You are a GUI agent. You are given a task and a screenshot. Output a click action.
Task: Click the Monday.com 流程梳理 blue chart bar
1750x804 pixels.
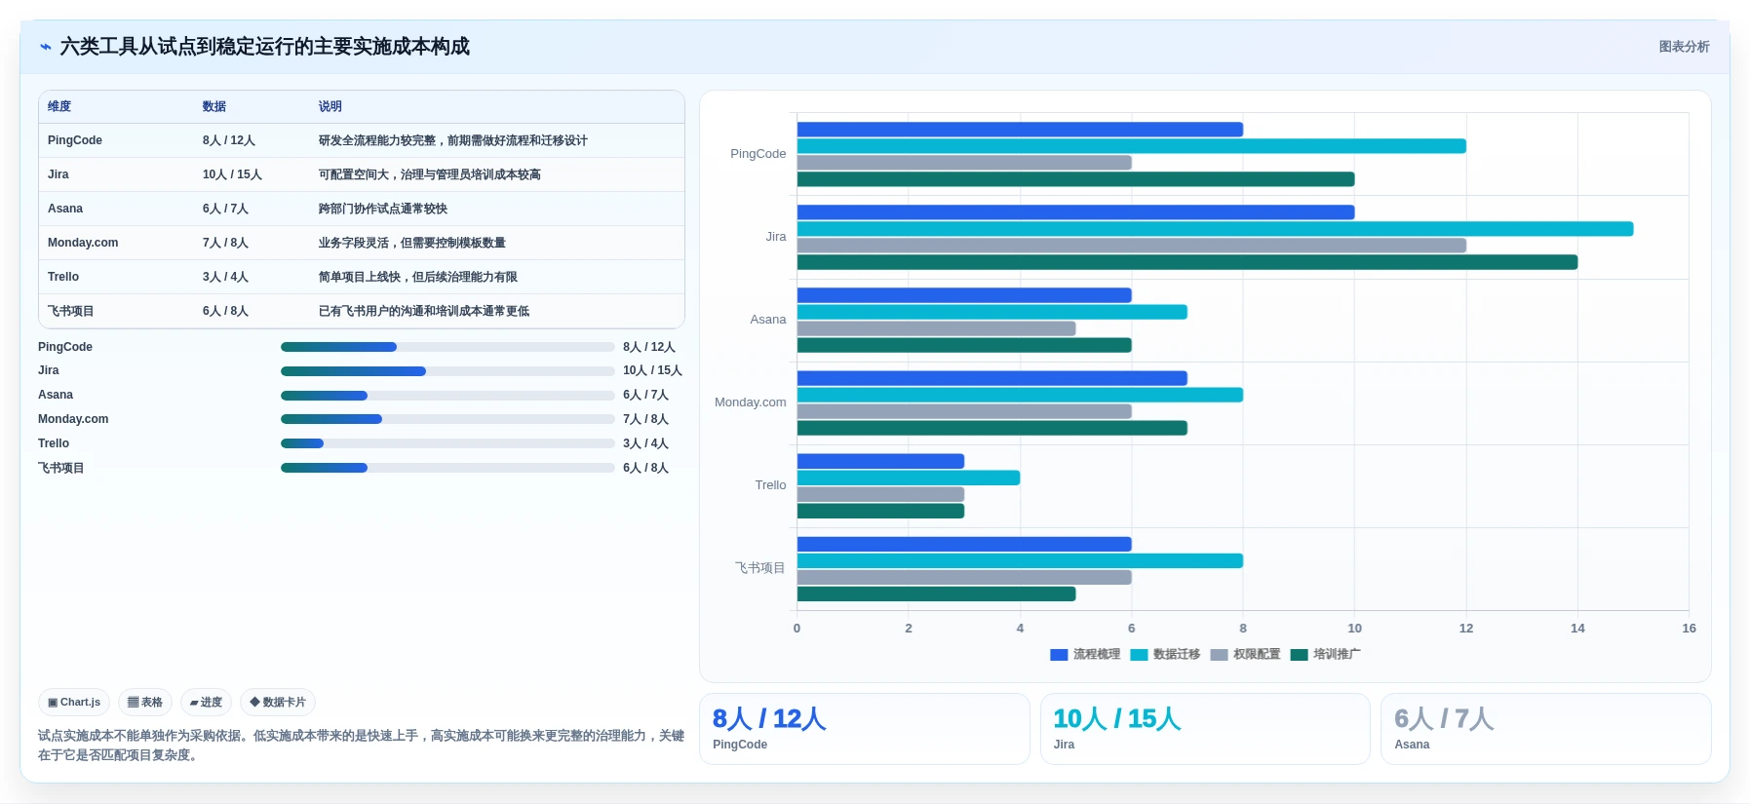click(992, 378)
